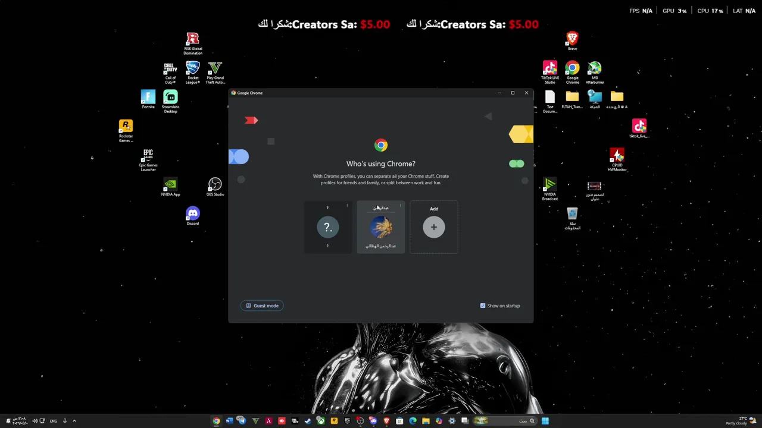Uncheck the Show on startup checkbox
The image size is (762, 428).
tap(483, 306)
